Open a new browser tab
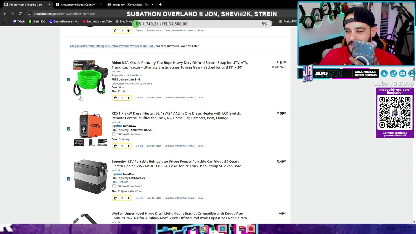This screenshot has height=234, width=416. pyautogui.click(x=160, y=5)
